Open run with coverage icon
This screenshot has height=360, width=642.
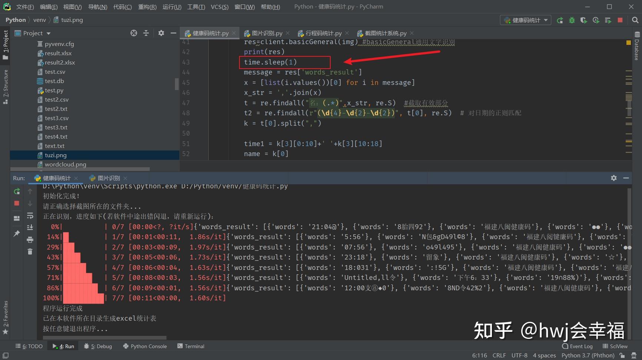pyautogui.click(x=584, y=20)
